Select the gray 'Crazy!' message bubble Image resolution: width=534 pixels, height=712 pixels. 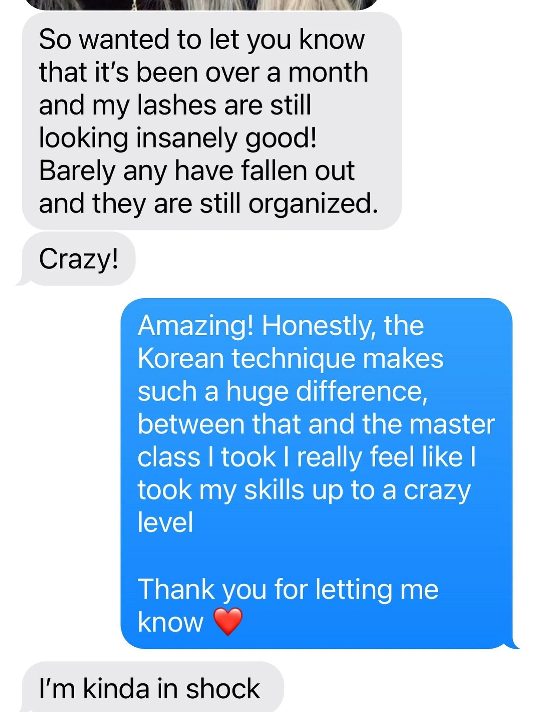coord(78,259)
